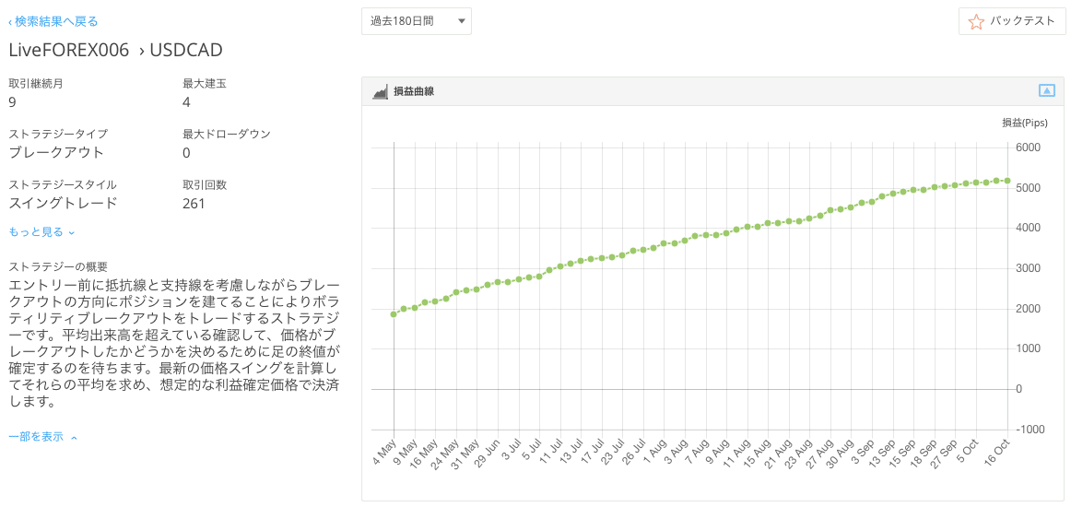The image size is (1071, 507).
Task: Click the 16 Oct label on the x-axis
Action: click(x=997, y=453)
